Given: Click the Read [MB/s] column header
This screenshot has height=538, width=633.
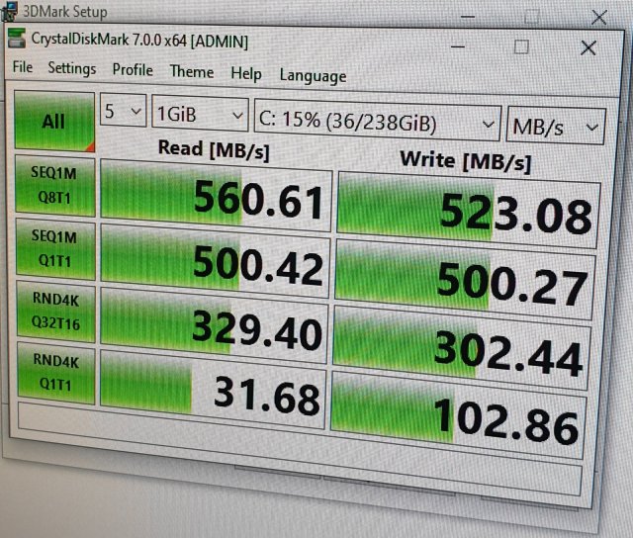Looking at the screenshot, I should [x=214, y=149].
